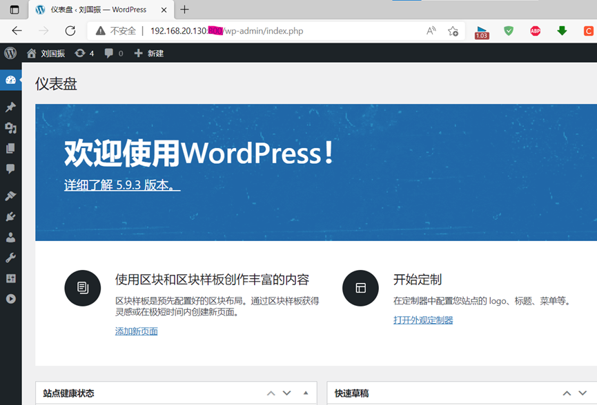
Task: Move 站点健康状态 panel down with arrow
Action: pos(287,393)
